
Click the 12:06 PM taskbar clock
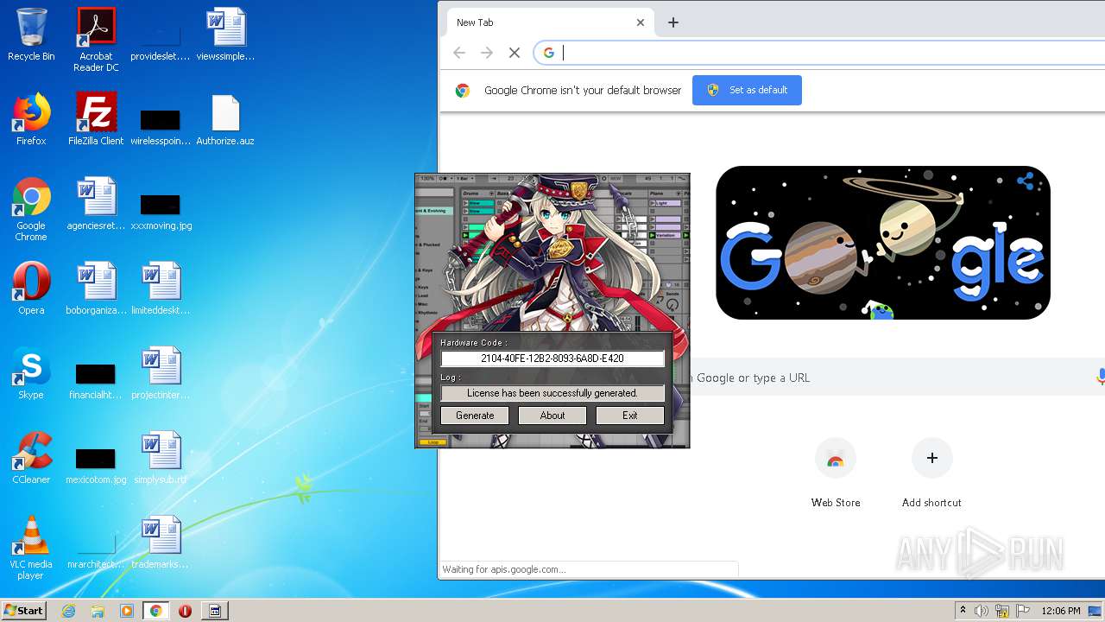[1061, 611]
